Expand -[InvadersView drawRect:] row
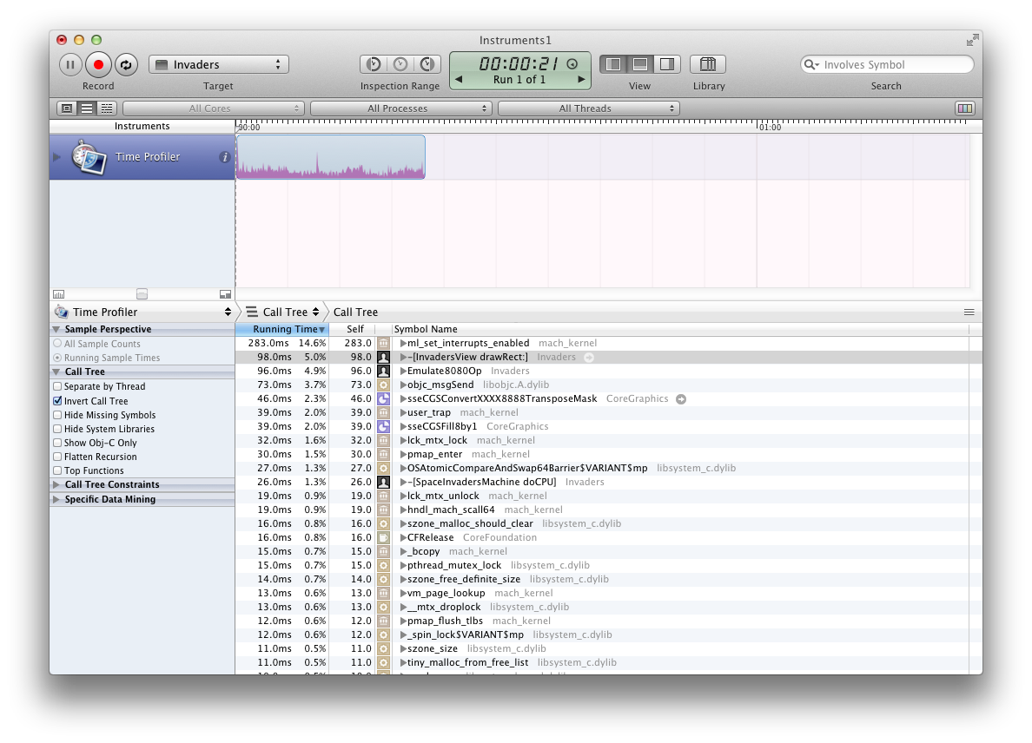Screen dimensions: 1032x743 coord(403,357)
